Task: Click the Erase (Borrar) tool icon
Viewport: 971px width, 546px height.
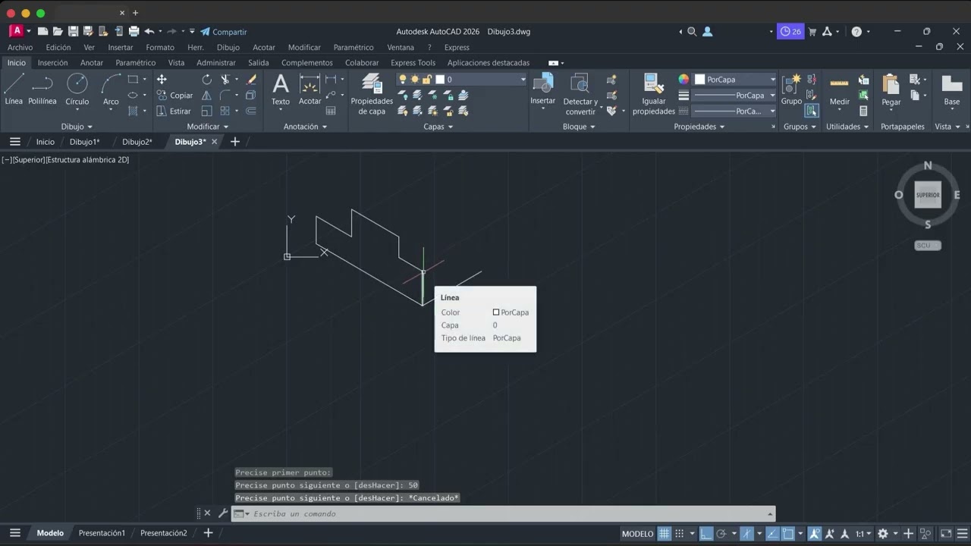Action: [251, 80]
